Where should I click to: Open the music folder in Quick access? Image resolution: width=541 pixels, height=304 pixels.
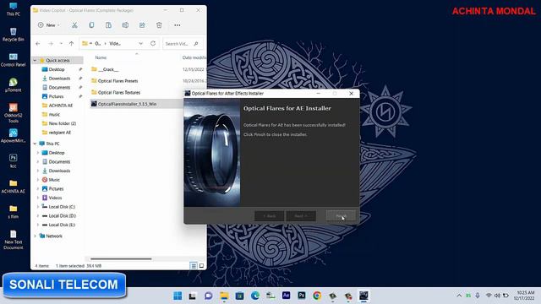[54, 115]
